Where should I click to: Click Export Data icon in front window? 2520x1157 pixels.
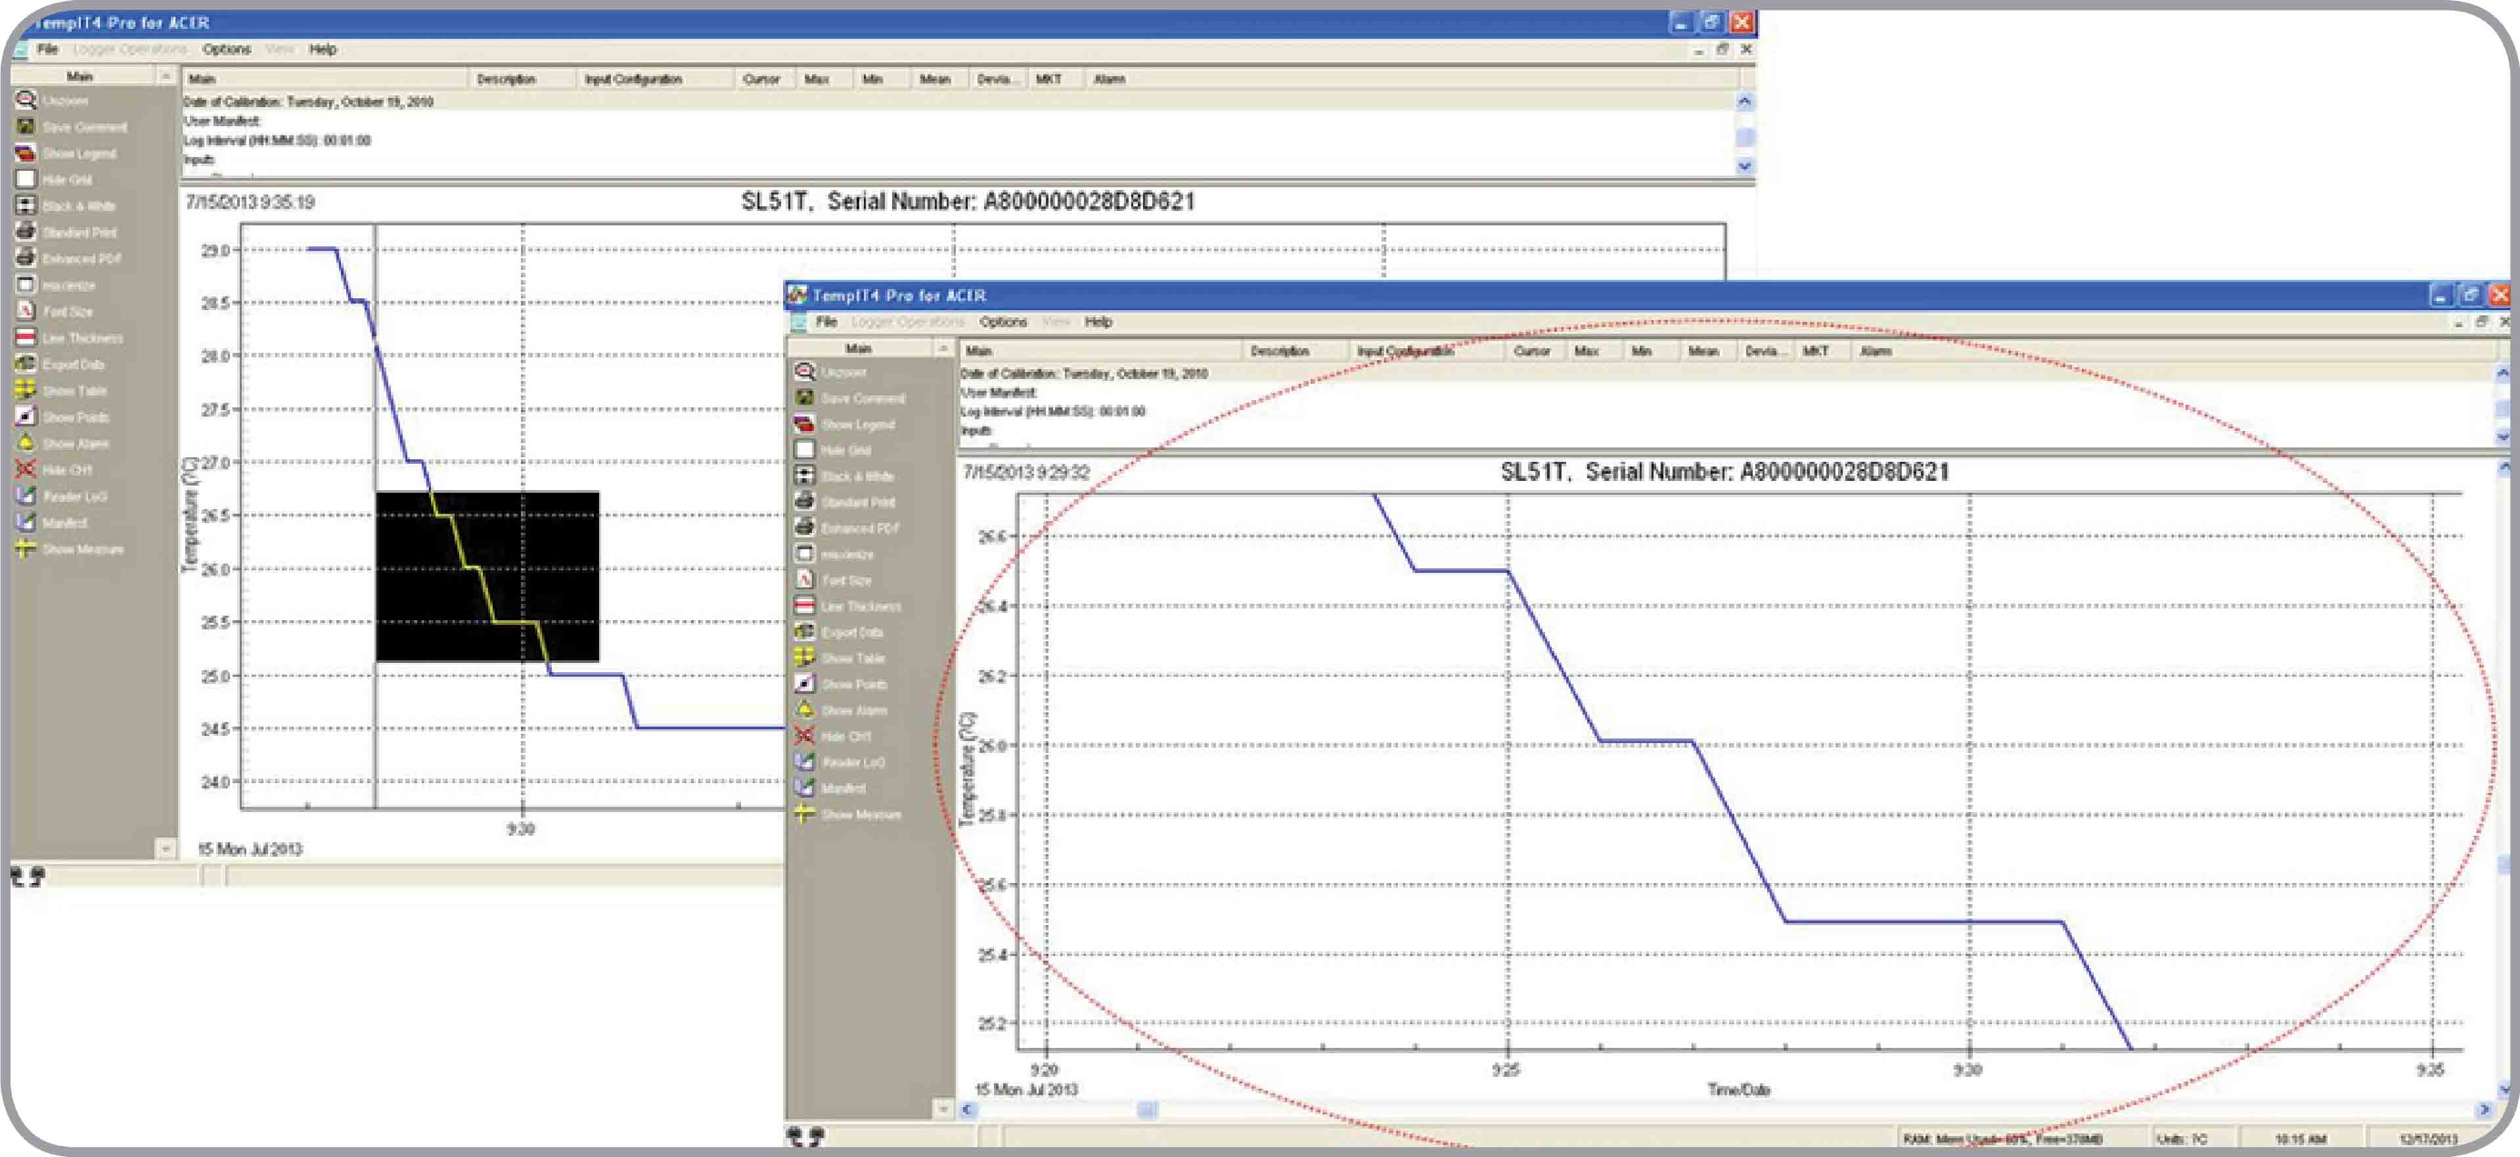[805, 632]
